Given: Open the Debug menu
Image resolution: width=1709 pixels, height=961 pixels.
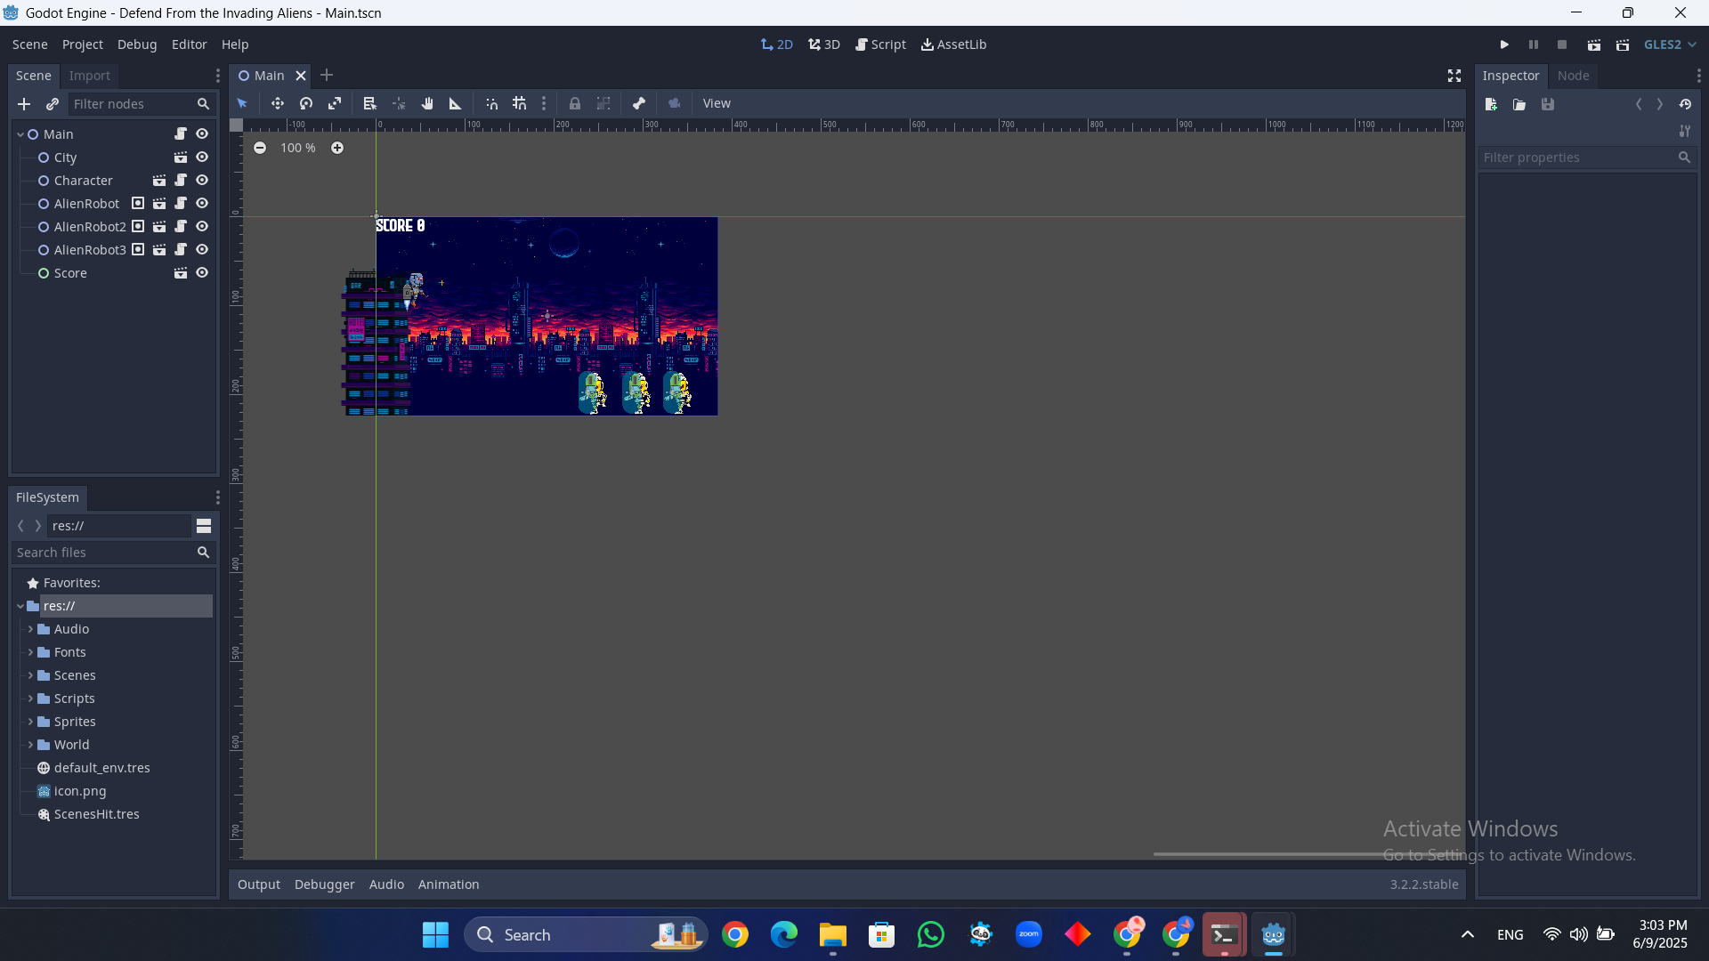Looking at the screenshot, I should tap(136, 44).
